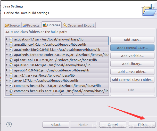The image size is (157, 131).
Task: Click the horizontal scrollbar of the JAR list
Action: tap(50, 95)
